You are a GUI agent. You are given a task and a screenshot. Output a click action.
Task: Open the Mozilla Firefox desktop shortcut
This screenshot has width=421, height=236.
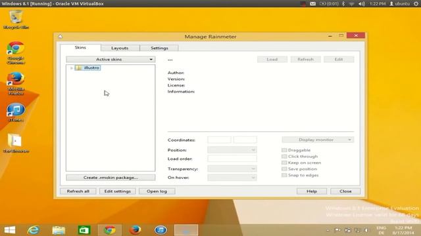click(x=16, y=84)
